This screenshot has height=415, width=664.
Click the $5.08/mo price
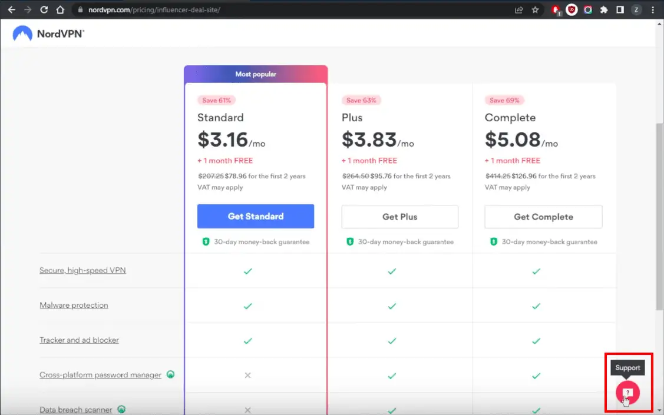tap(521, 140)
